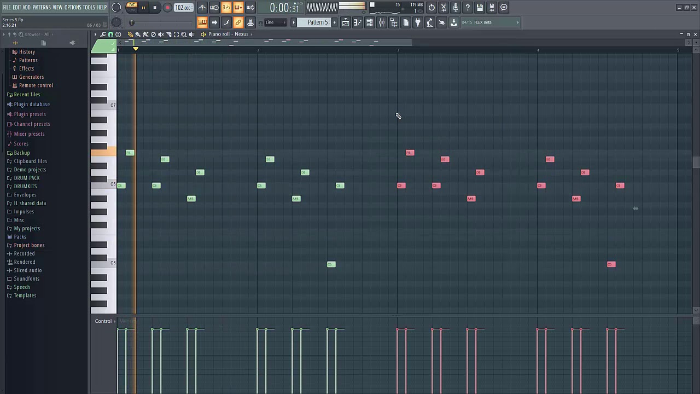This screenshot has width=700, height=394.
Task: Click the Stop playback button
Action: (155, 8)
